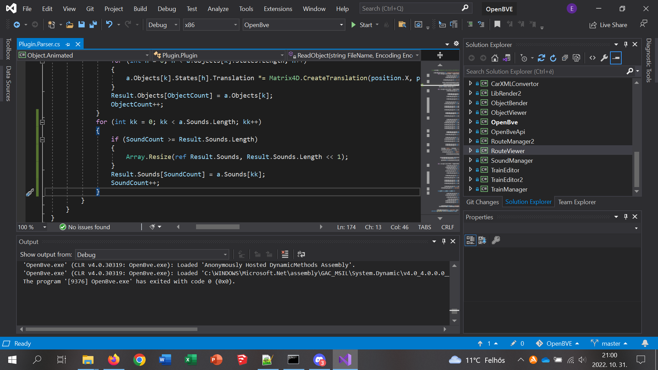Open the Show output from dropdown
Image resolution: width=658 pixels, height=370 pixels.
224,254
